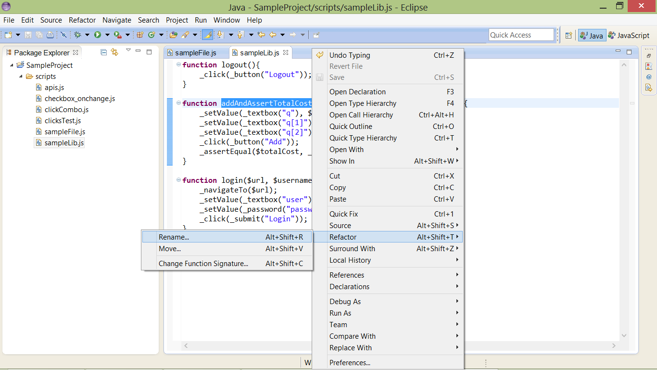657x370 pixels.
Task: Click the New Java Package icon
Action: (140, 35)
